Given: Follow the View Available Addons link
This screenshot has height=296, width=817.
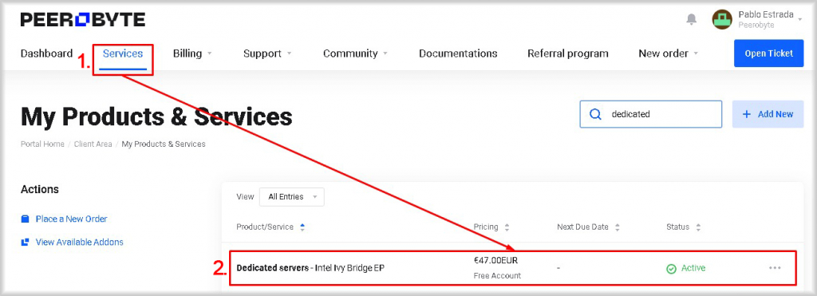Looking at the screenshot, I should point(79,243).
